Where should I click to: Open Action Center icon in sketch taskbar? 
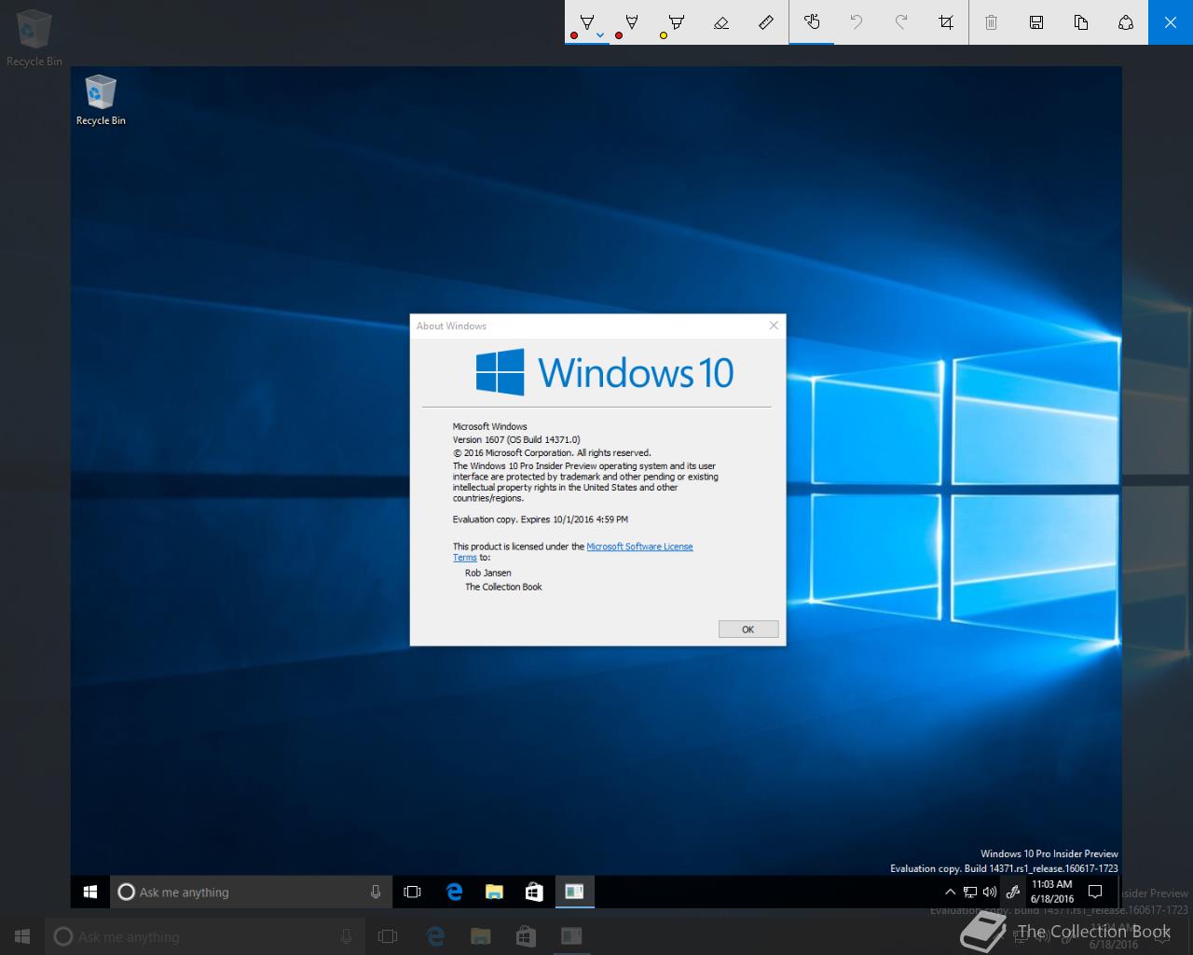[1096, 892]
